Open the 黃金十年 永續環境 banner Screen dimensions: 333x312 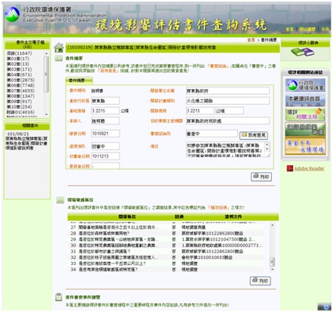(305, 146)
